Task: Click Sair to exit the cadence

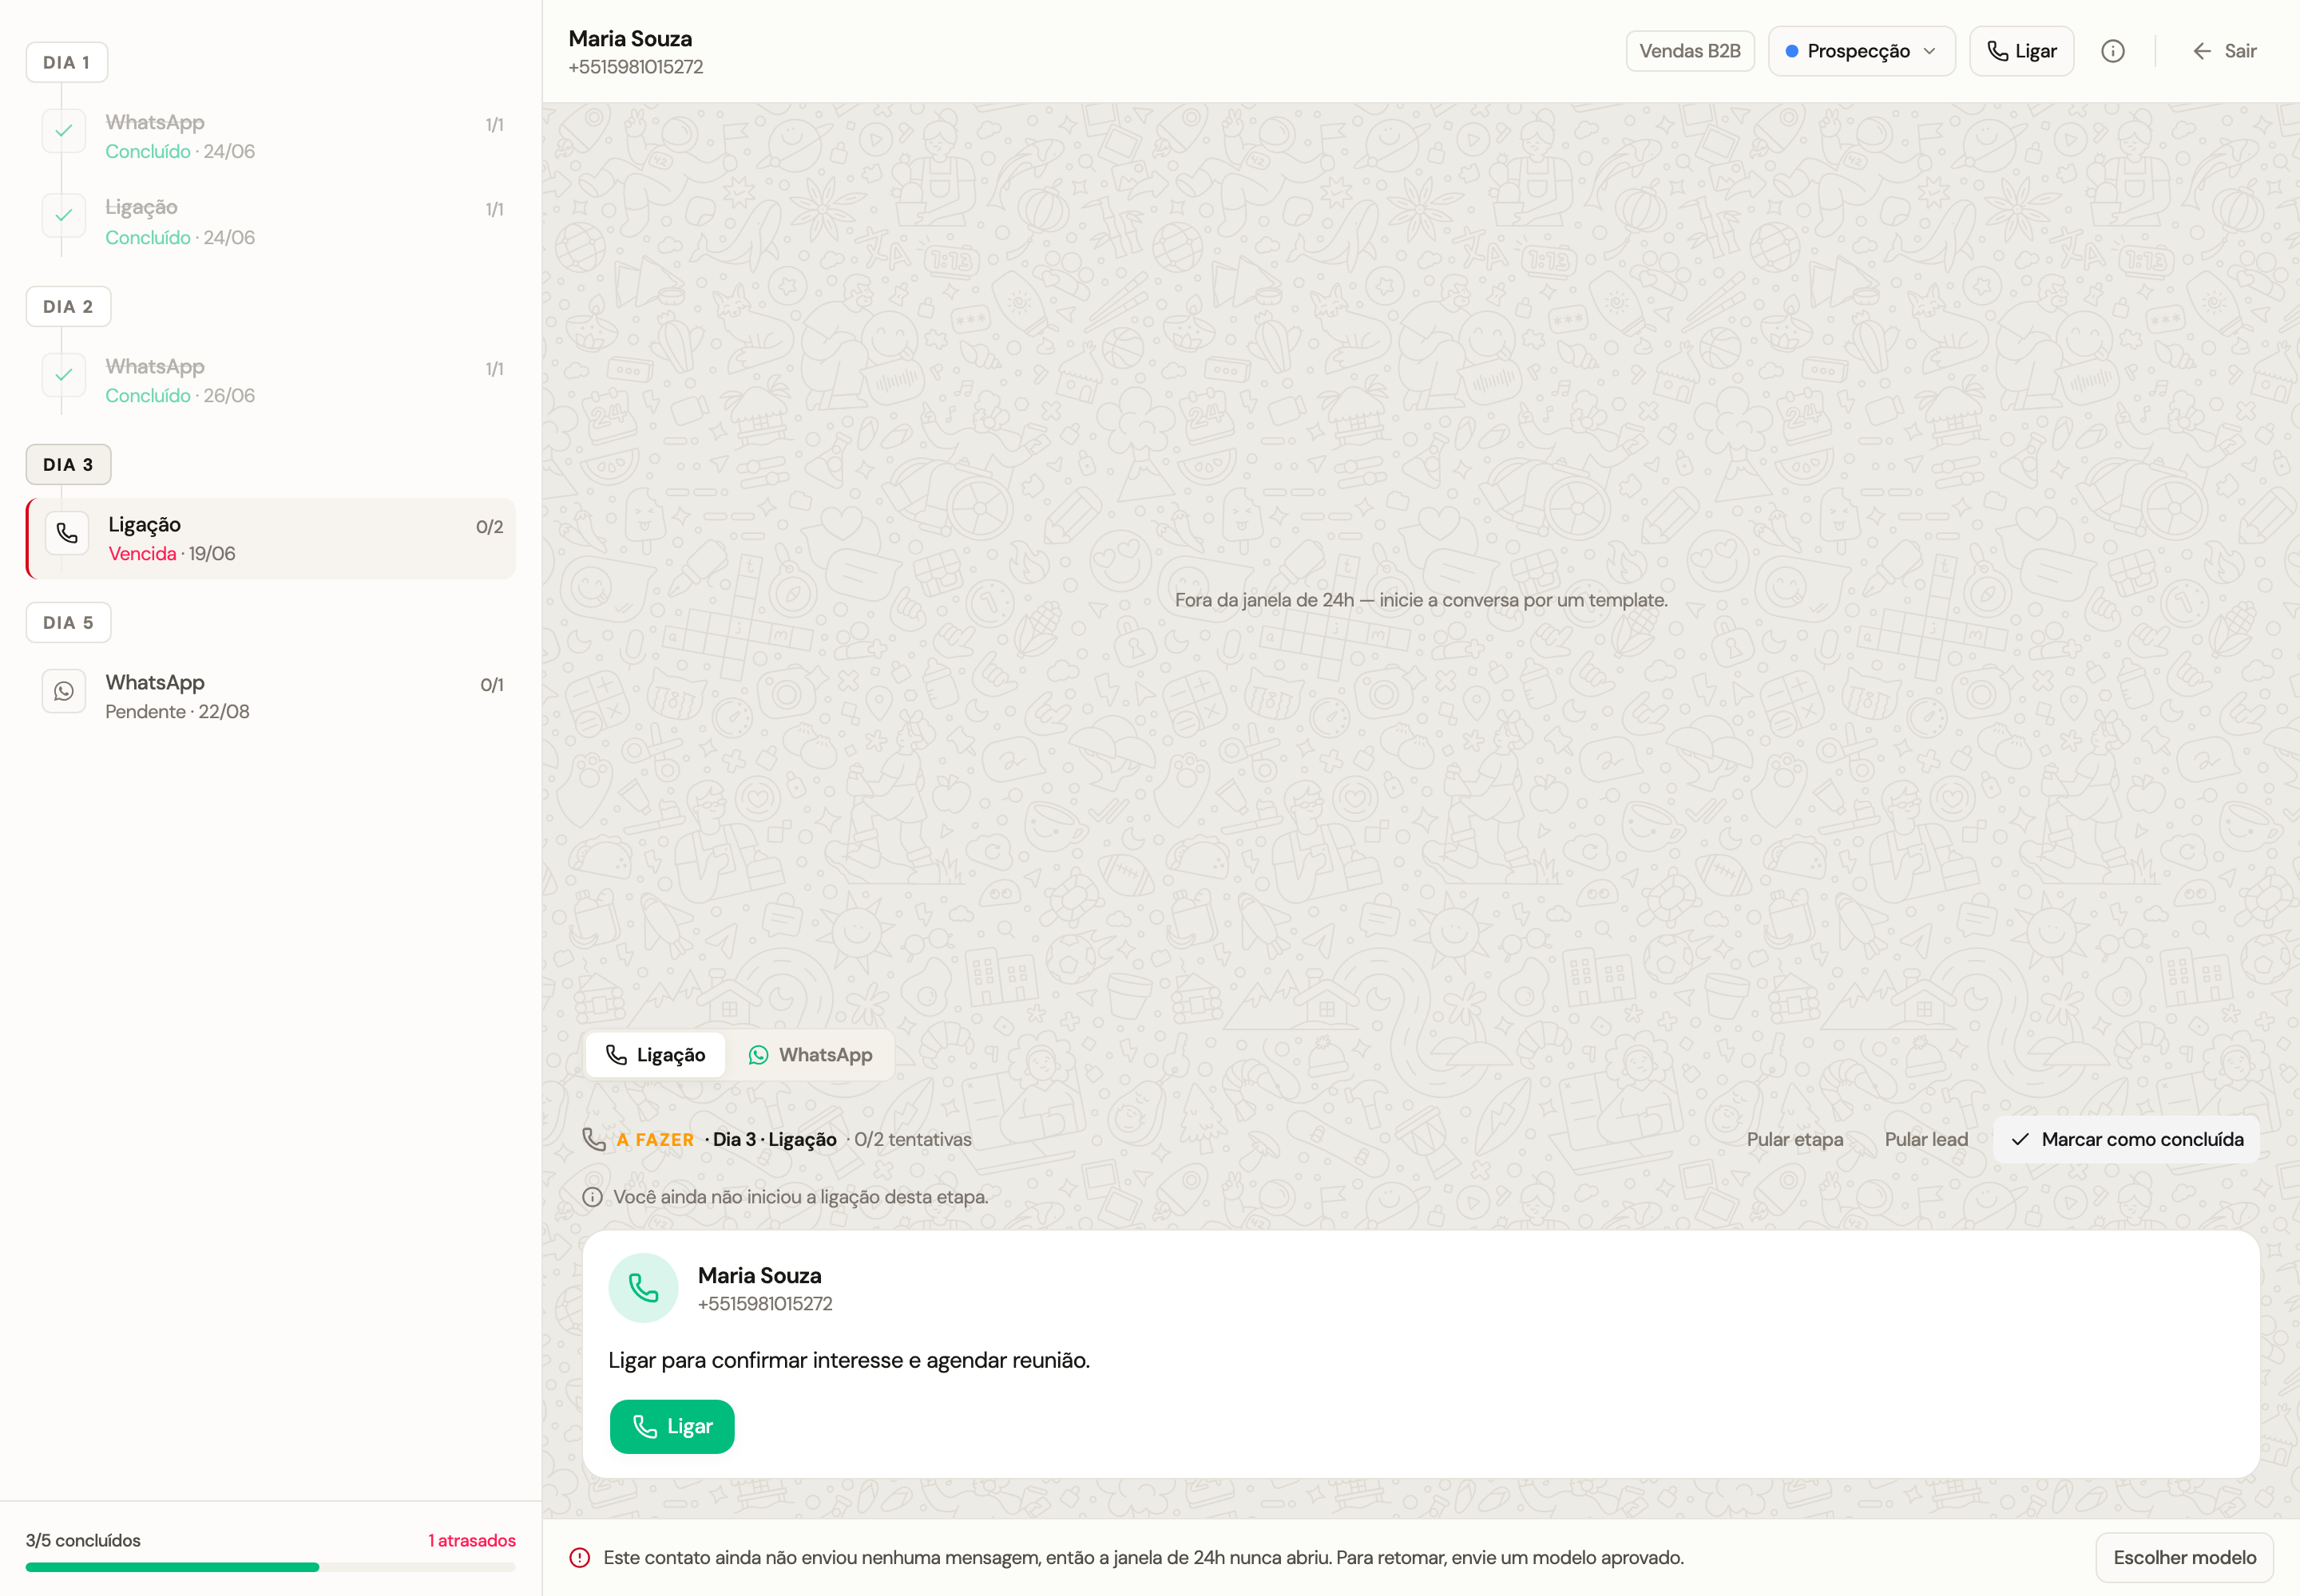Action: pos(2224,51)
